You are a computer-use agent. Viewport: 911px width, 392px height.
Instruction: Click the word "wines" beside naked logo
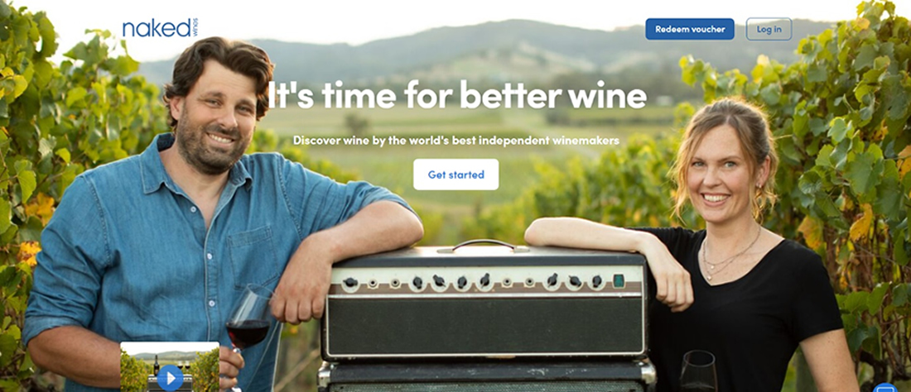195,27
